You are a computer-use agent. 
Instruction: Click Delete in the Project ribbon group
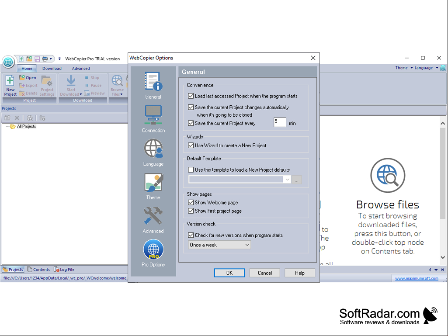28,93
